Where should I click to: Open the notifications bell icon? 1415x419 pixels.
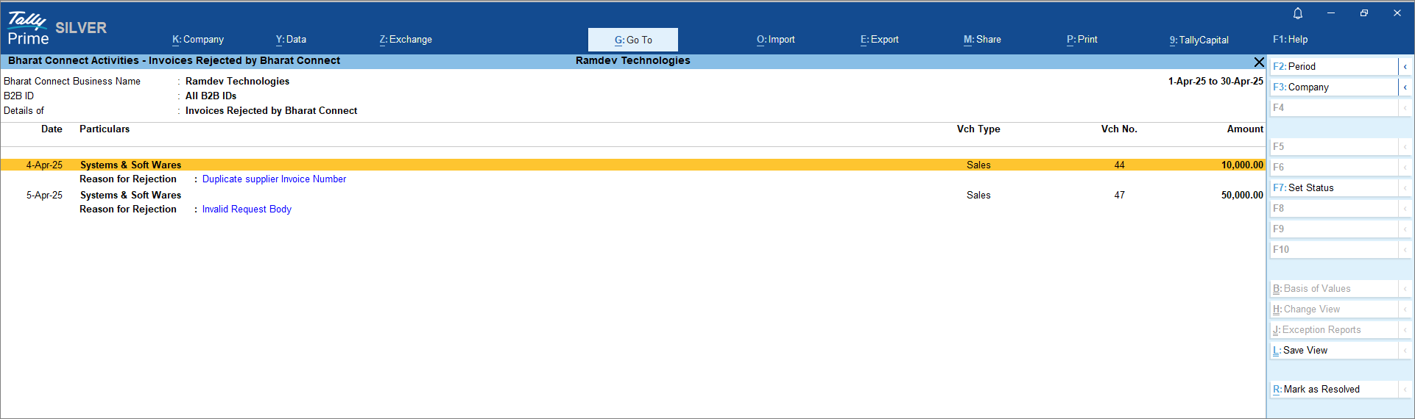tap(1298, 13)
